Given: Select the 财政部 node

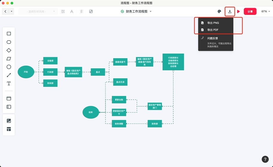Looking at the screenshot, I should (50, 83).
